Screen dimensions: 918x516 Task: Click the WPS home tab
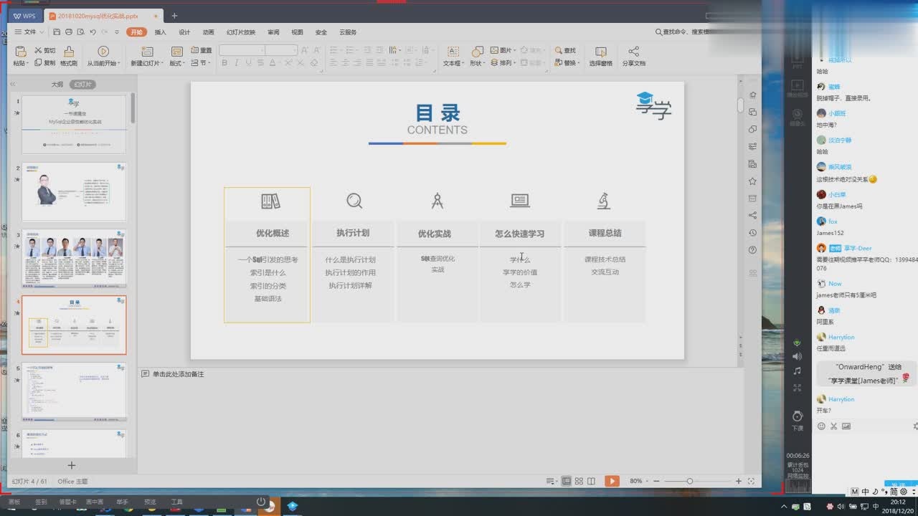click(24, 16)
